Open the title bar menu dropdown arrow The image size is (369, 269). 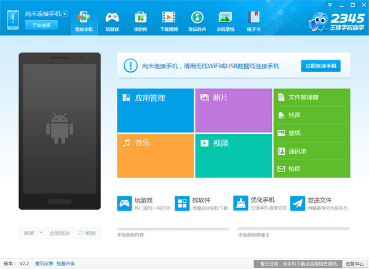[x=330, y=5]
